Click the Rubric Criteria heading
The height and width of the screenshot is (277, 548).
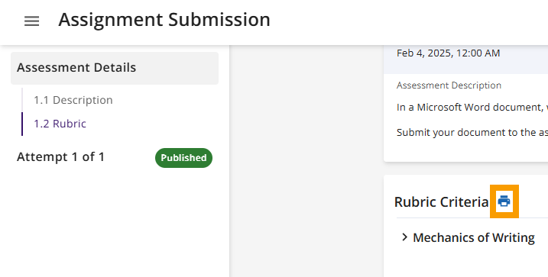[441, 202]
